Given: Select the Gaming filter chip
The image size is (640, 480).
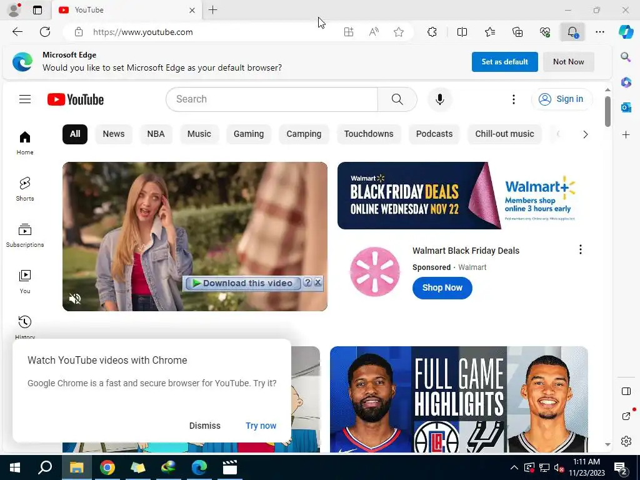Looking at the screenshot, I should 249,134.
